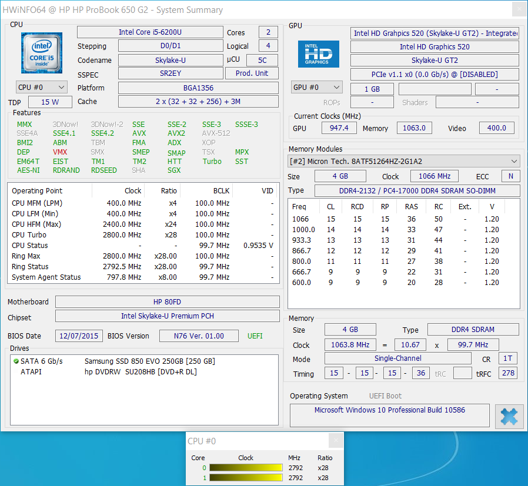Click the AES-NI feature label
The image size is (528, 486).
tap(28, 170)
